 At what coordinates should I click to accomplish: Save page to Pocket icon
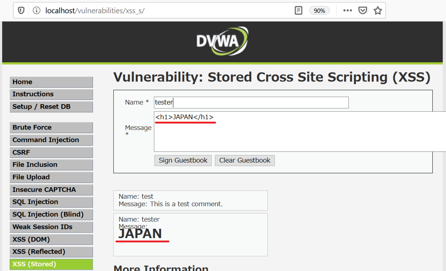pos(363,11)
